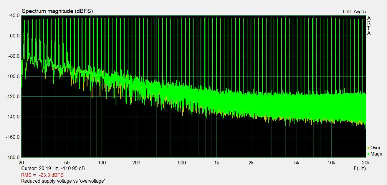Viewport: 387px width, 185px height.
Task: Click the 'F(Hz)' axis label
Action: click(360, 169)
